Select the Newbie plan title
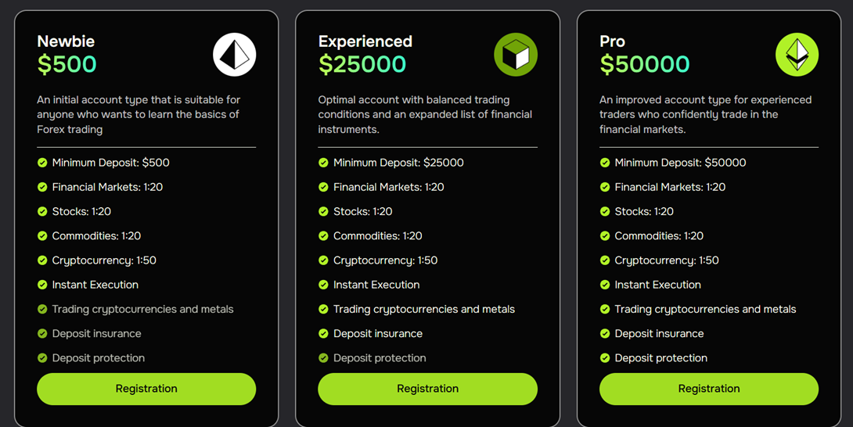 click(x=66, y=41)
